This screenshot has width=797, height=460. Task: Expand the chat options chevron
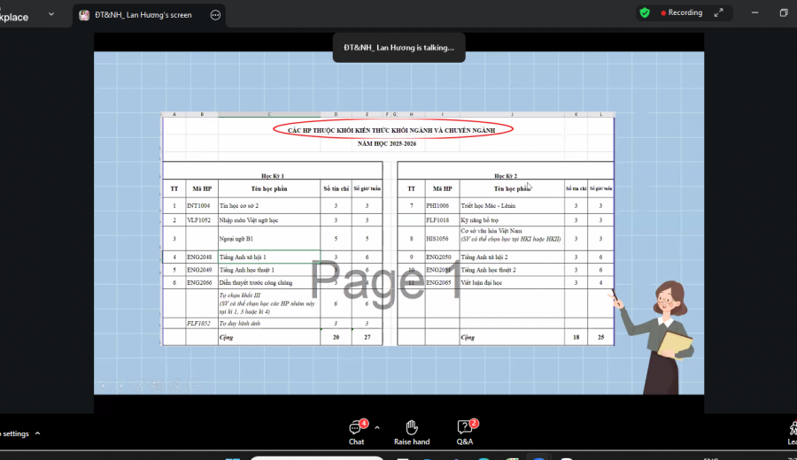(377, 428)
